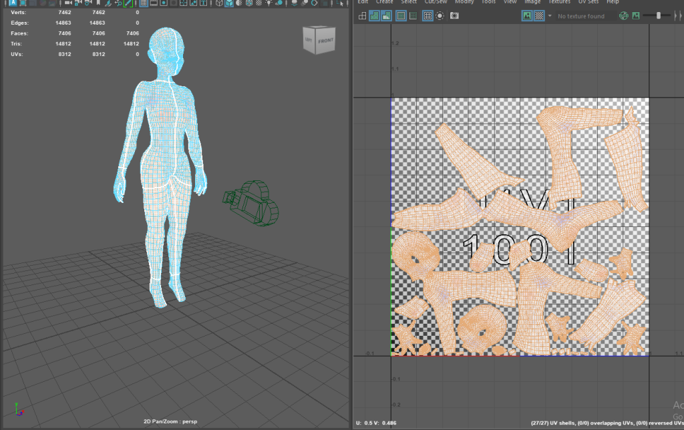The image size is (684, 430).
Task: Click the UV snapshot camera icon
Action: tap(455, 16)
